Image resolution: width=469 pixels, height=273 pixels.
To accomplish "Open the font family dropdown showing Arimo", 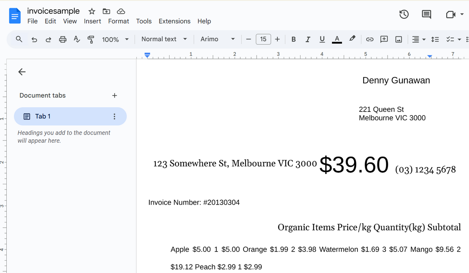I will click(217, 39).
